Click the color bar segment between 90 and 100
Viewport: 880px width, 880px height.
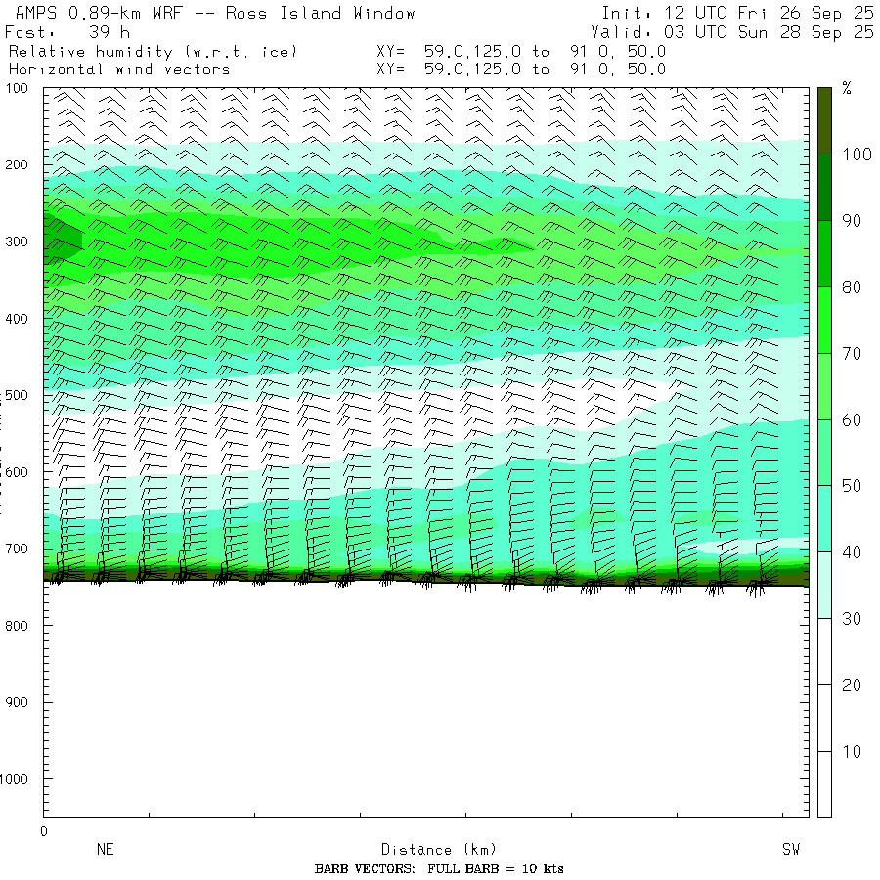(x=824, y=187)
